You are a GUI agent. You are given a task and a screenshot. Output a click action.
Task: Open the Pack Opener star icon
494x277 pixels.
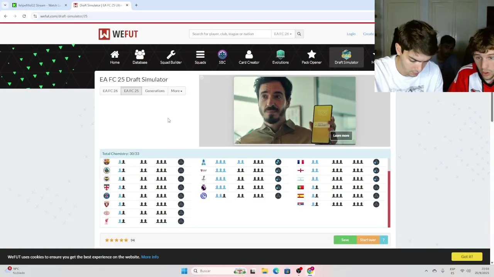311,57
